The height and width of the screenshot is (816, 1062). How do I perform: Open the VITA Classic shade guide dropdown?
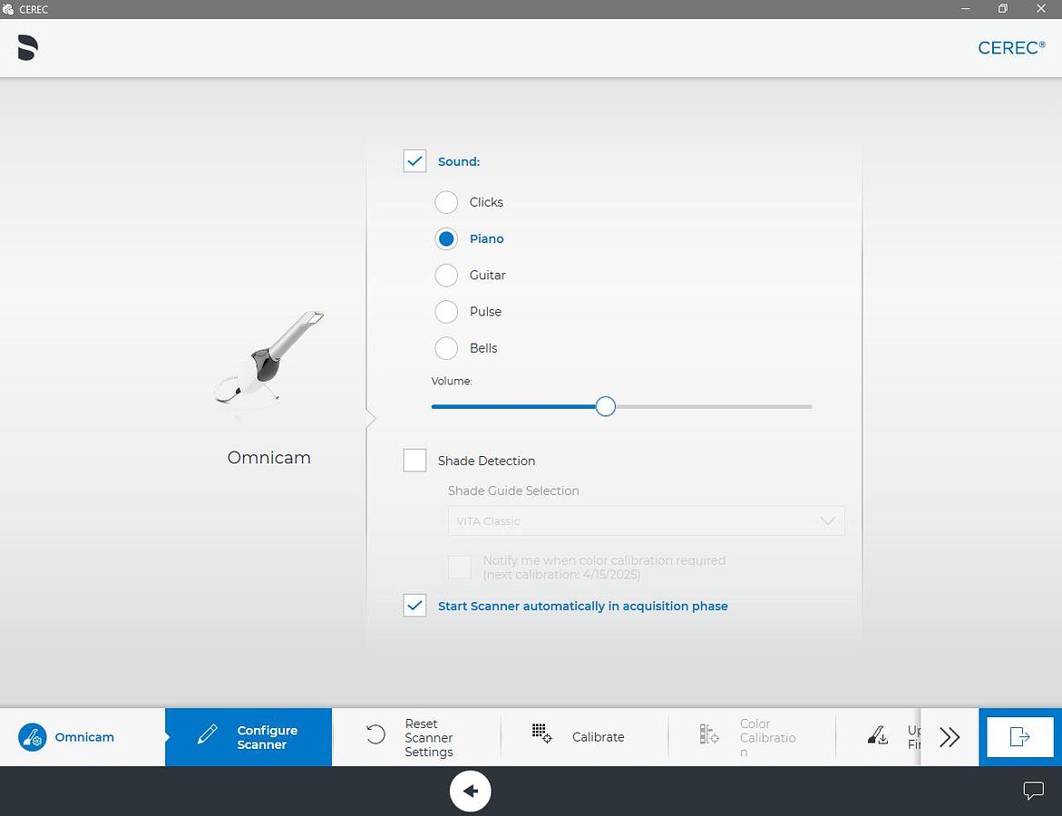click(x=646, y=521)
